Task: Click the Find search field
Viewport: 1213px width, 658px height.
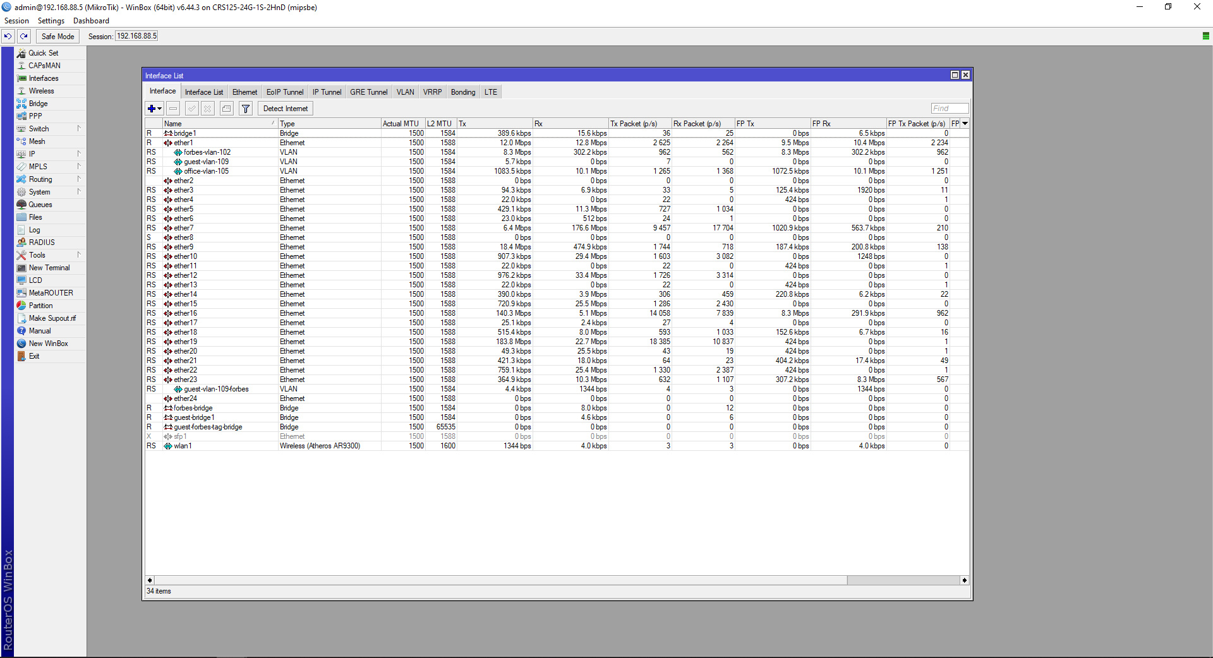Action: pos(950,109)
